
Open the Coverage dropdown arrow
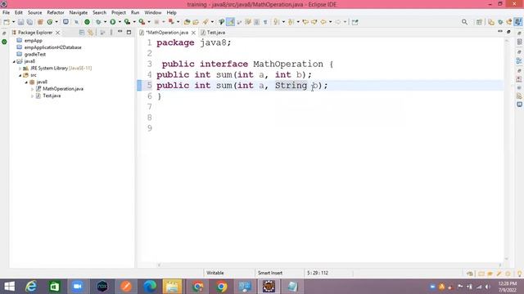click(x=134, y=22)
